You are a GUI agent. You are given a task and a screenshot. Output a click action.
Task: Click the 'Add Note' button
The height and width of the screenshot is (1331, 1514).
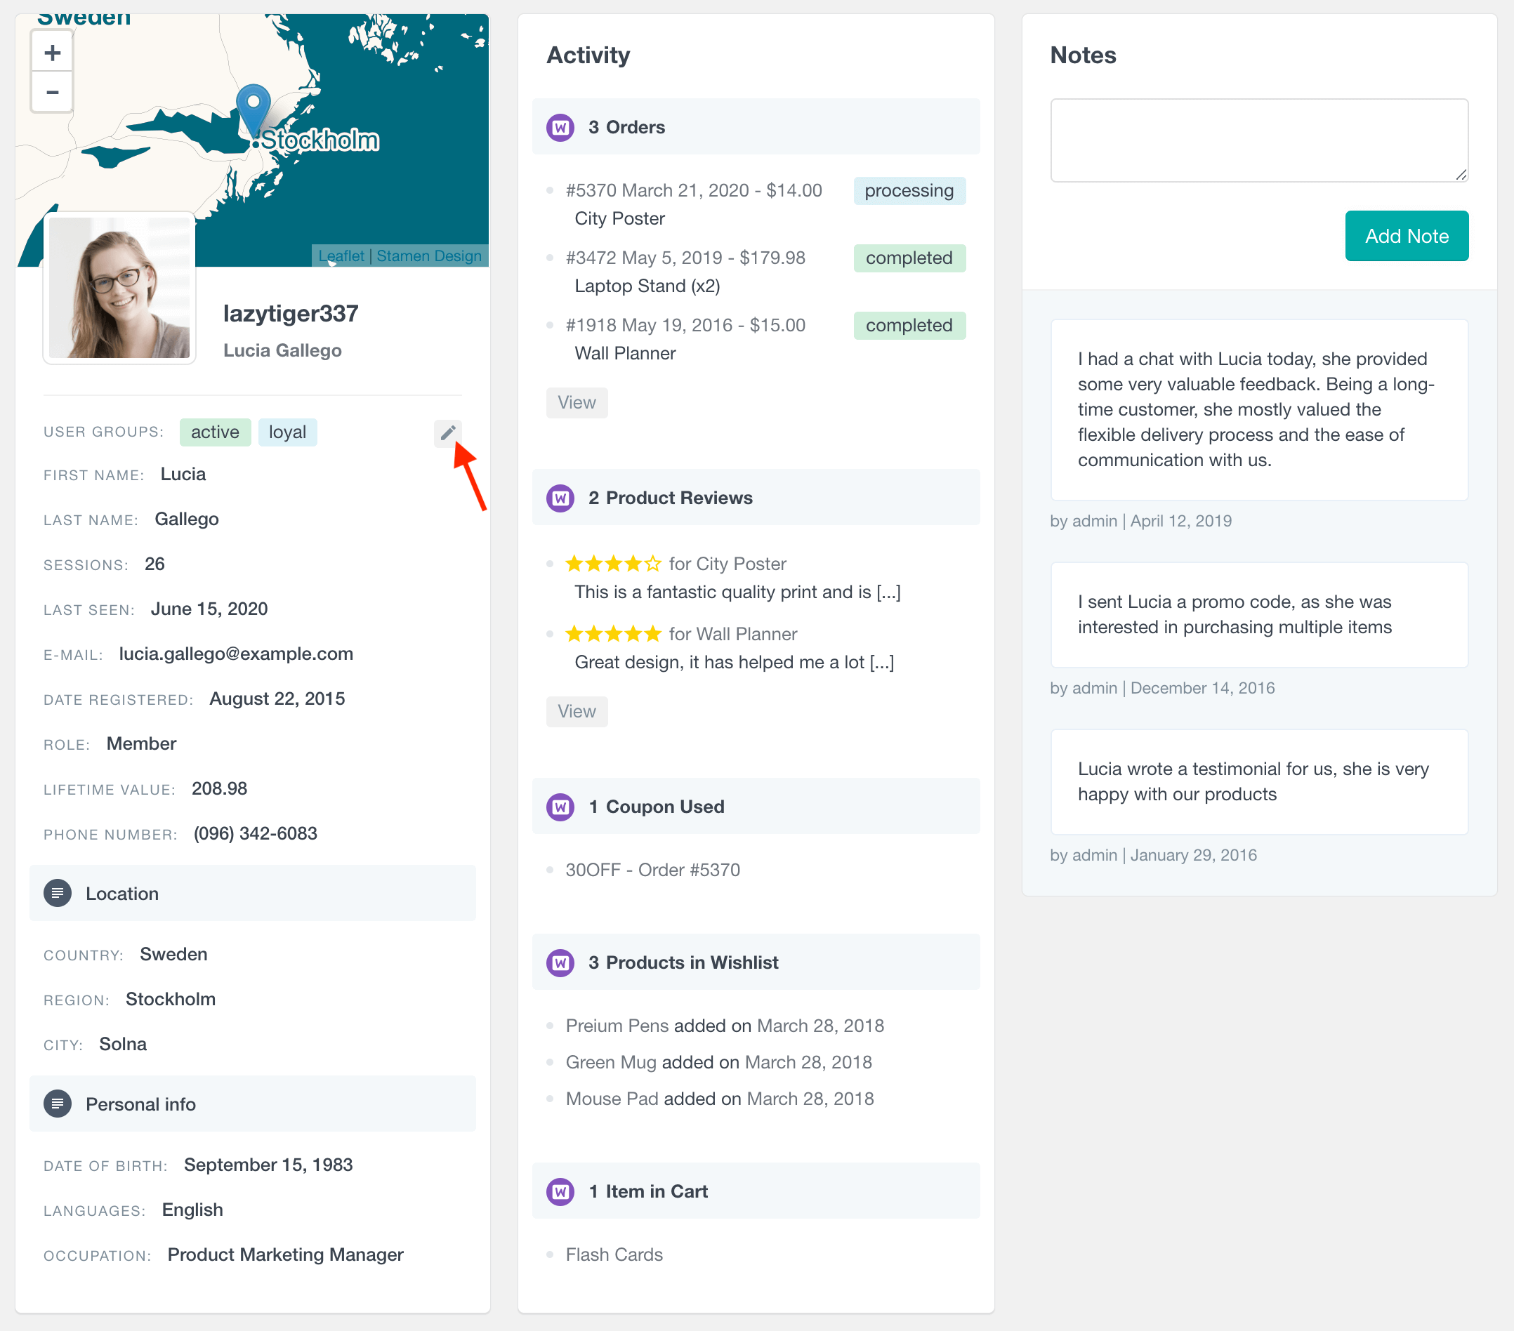pyautogui.click(x=1406, y=236)
